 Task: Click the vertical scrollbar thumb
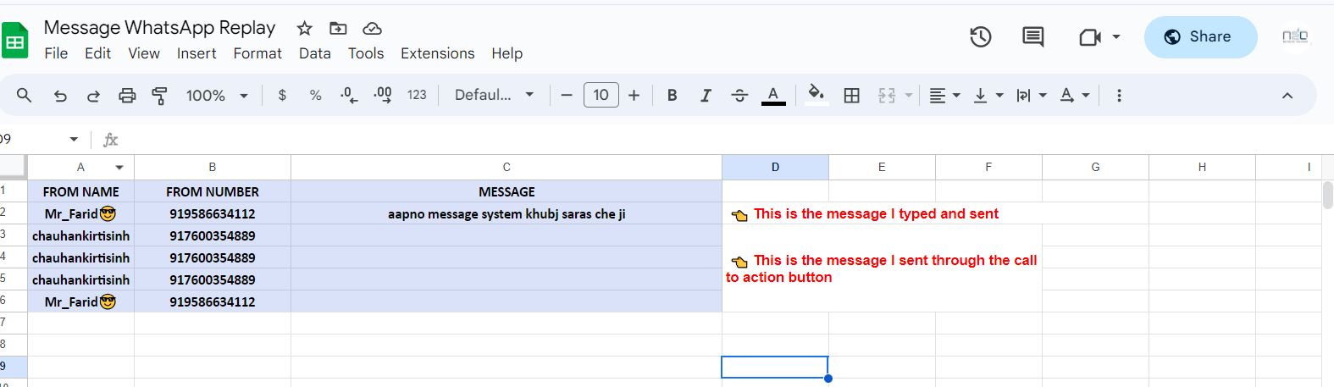(1327, 194)
